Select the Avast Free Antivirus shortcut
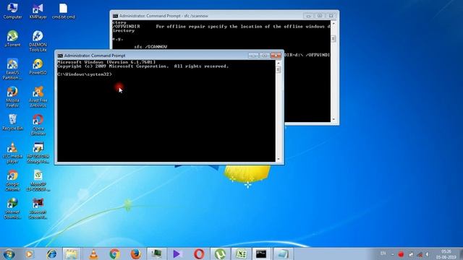This screenshot has height=260, width=463. coord(38,97)
